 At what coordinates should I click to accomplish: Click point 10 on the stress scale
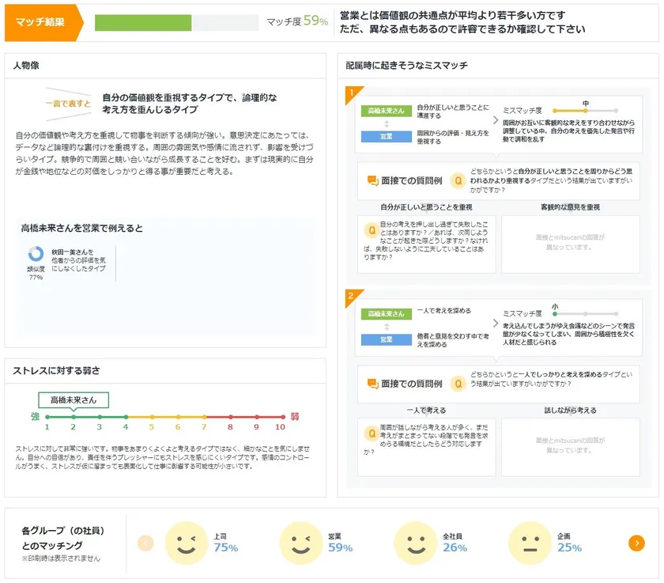(282, 417)
